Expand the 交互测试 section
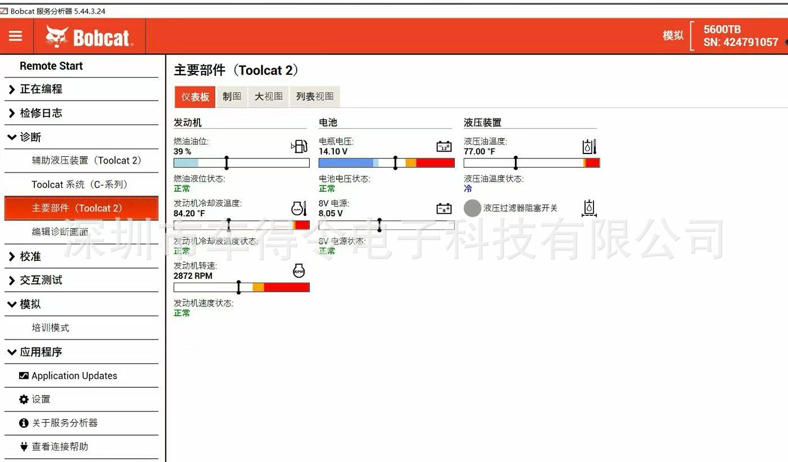 click(81, 280)
